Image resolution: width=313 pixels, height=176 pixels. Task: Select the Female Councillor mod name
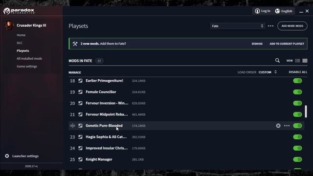(x=101, y=92)
